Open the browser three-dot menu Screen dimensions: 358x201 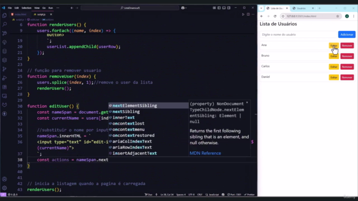coord(354,16)
